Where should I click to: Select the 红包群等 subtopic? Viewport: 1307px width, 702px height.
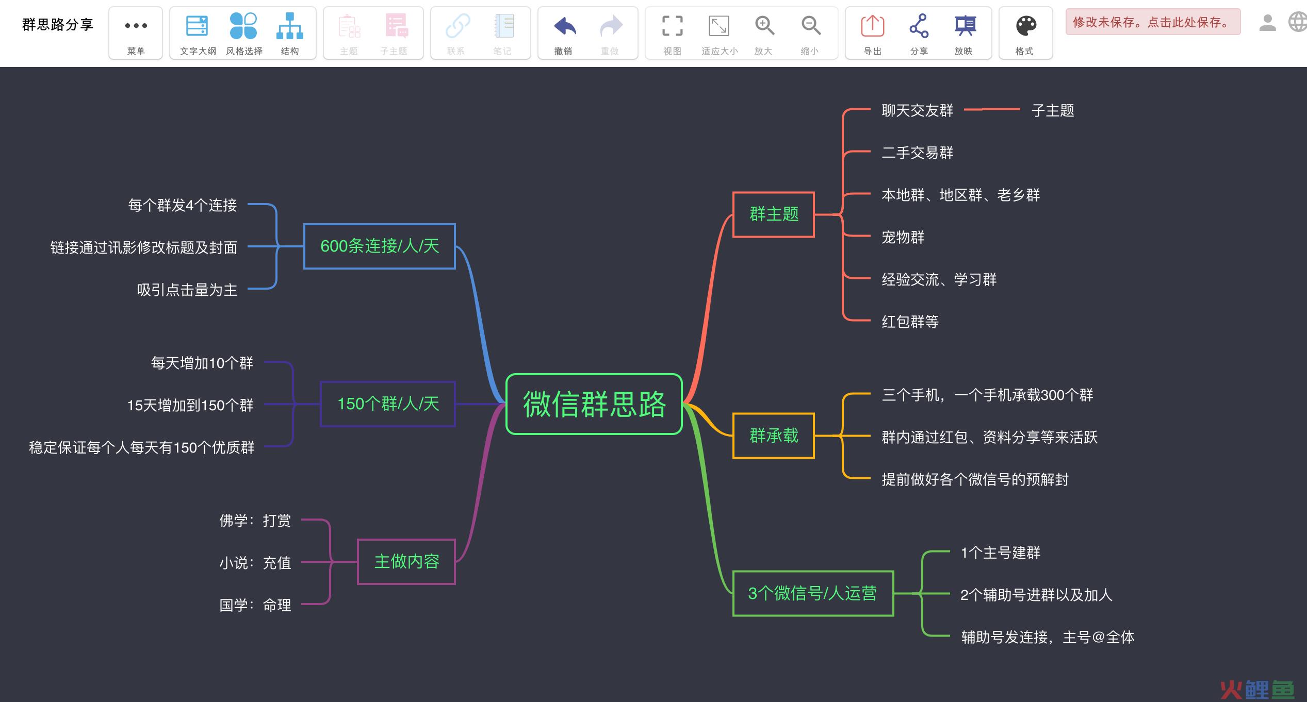coord(910,322)
